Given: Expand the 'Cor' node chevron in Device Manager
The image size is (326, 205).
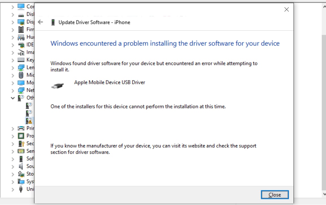Looking at the screenshot, I should (x=13, y=7).
